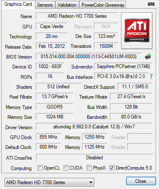Enable the OpenCL checkbox
The image size is (159, 189).
pyautogui.click(x=40, y=168)
